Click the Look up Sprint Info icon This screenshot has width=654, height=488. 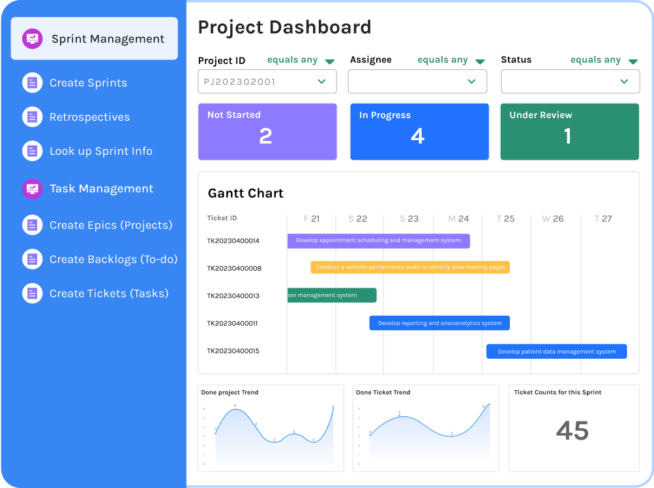pyautogui.click(x=32, y=151)
